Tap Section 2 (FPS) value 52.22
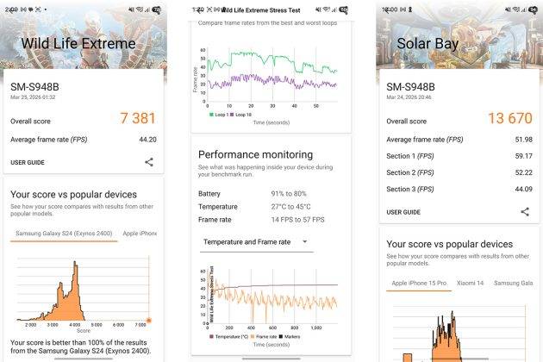543x362 pixels. click(x=524, y=172)
